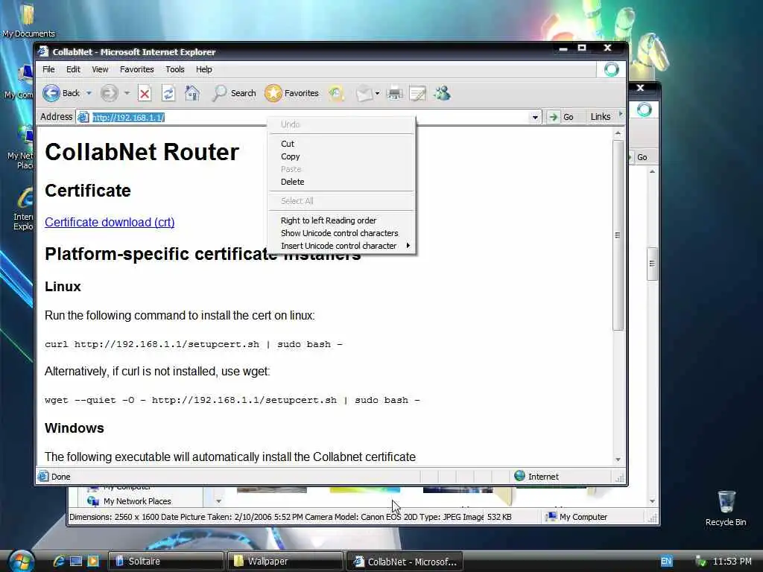Open Mail options dropdown arrow
Screen dimensions: 763x572
point(377,93)
